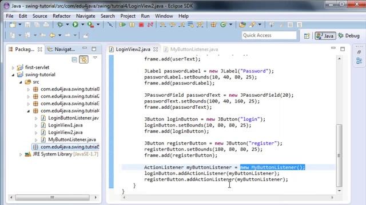Click the Step Return icon
Viewport: 366px width, 205px height.
[x=182, y=24]
